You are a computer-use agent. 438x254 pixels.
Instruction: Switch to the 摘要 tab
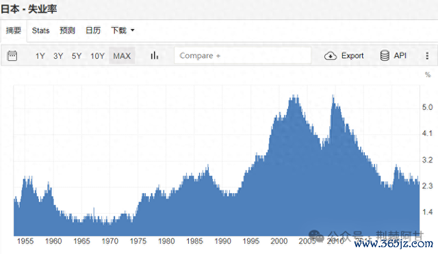pyautogui.click(x=14, y=31)
